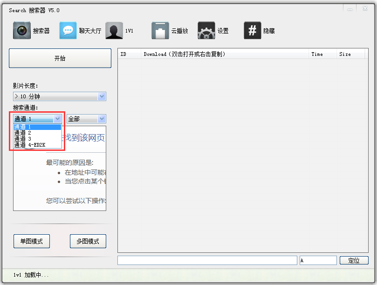
Task: Click the 隐藏 hash symbol icon
Action: pos(253,30)
